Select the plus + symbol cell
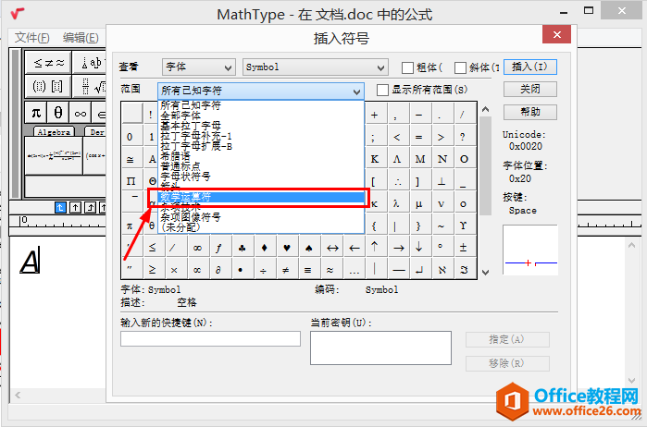 pyautogui.click(x=375, y=115)
